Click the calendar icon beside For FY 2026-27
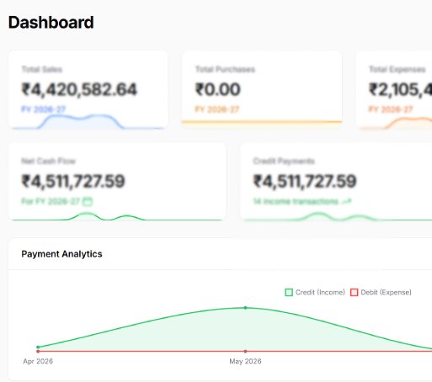 88,201
